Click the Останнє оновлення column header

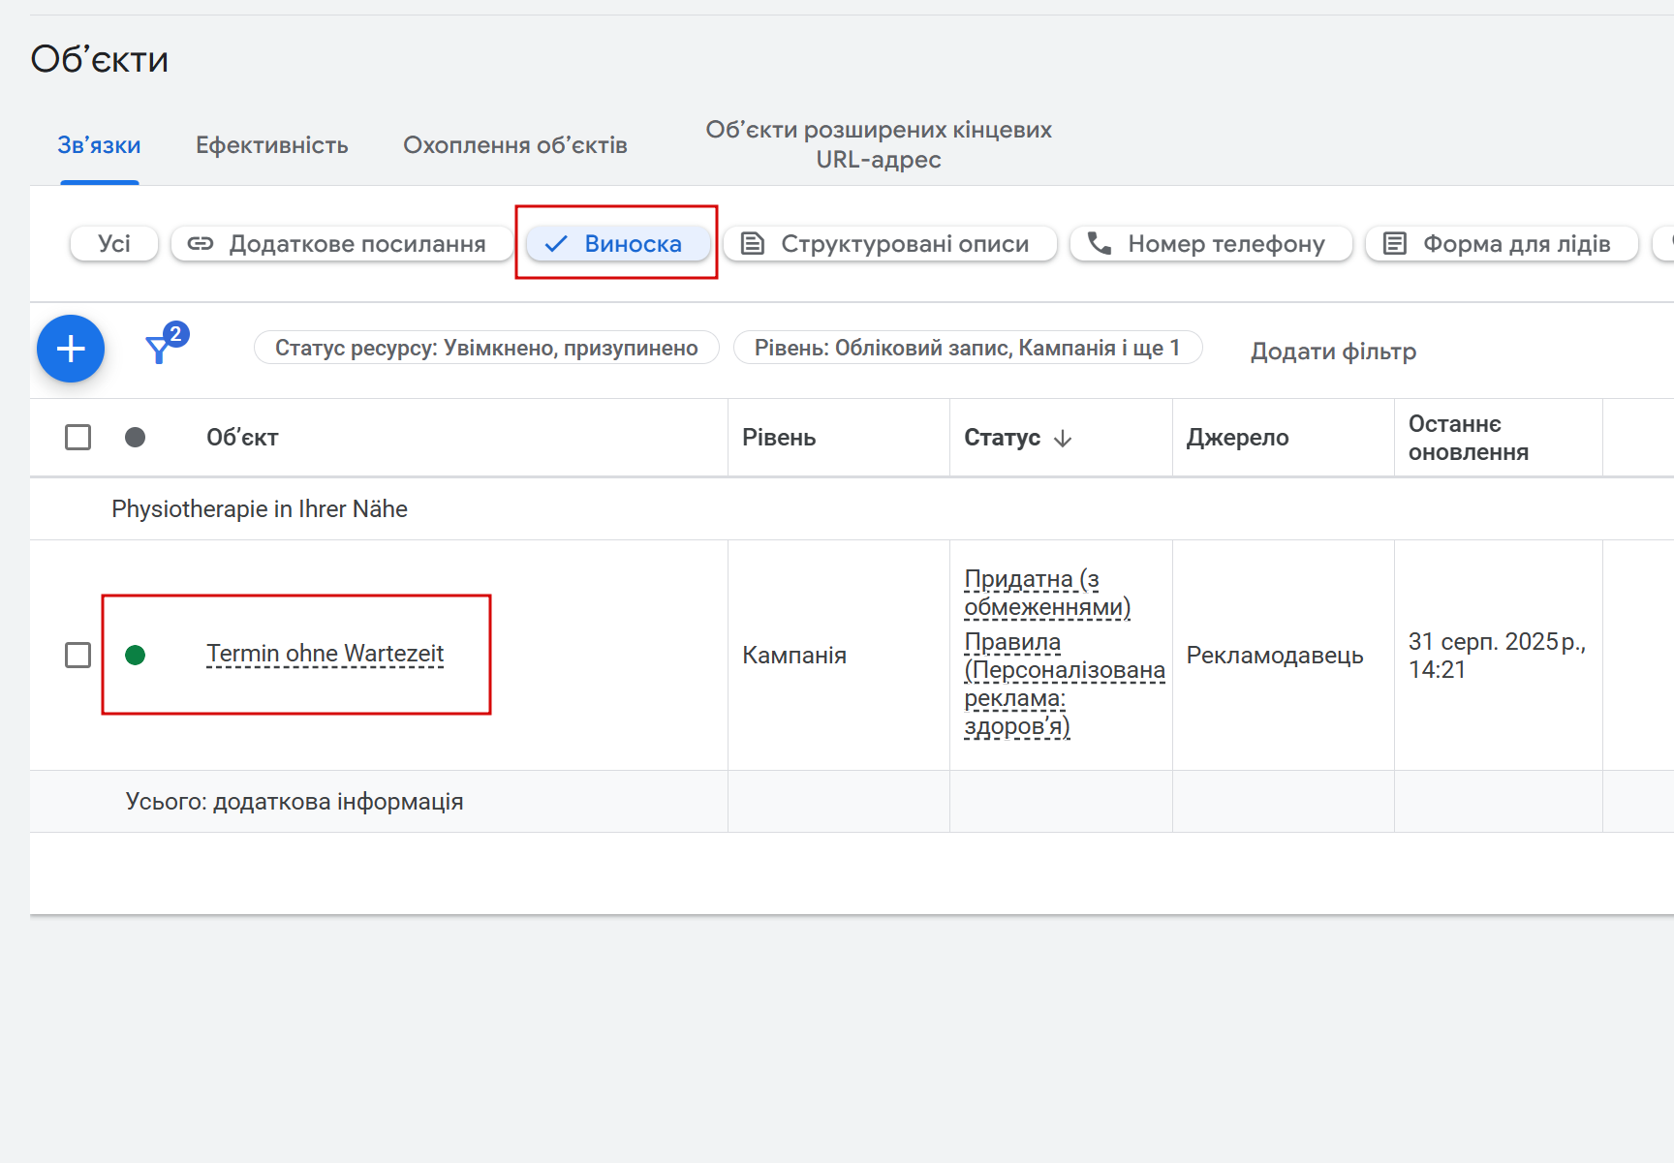(1469, 438)
